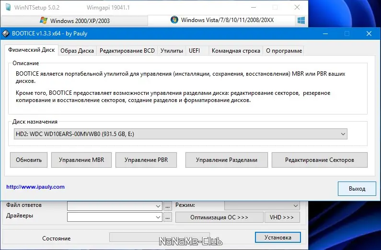Click the Состояние label
The width and height of the screenshot is (381, 250).
57,239
